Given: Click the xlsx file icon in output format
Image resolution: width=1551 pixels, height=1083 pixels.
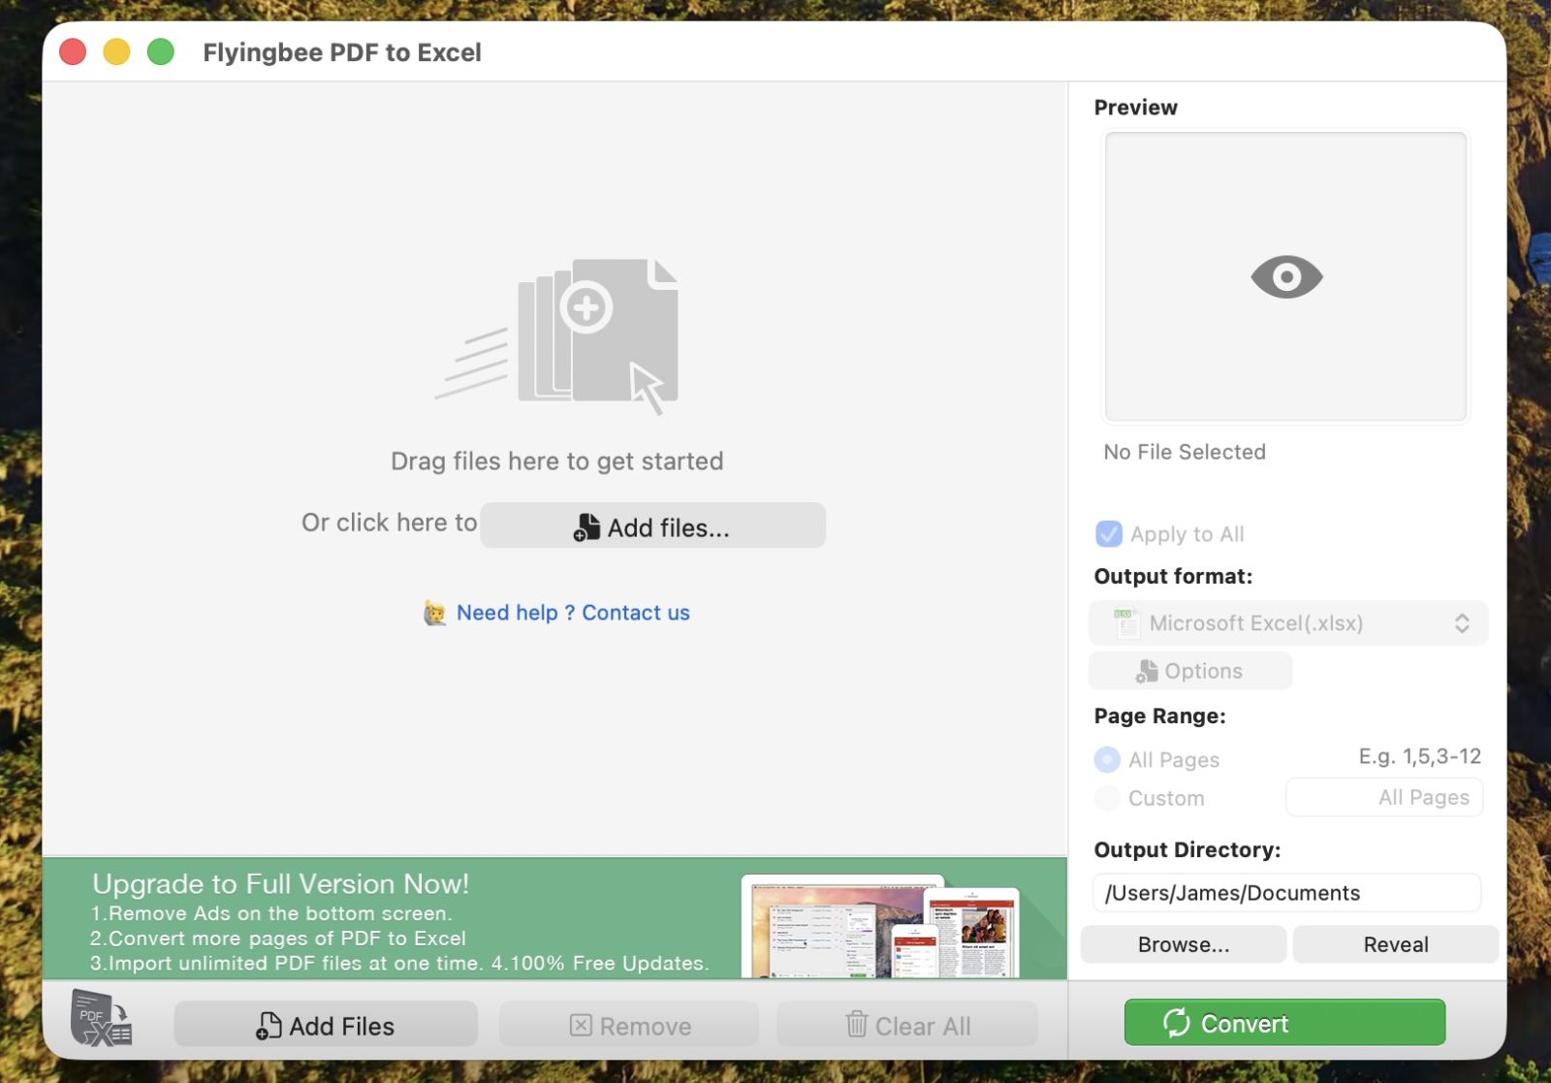Looking at the screenshot, I should [1124, 622].
